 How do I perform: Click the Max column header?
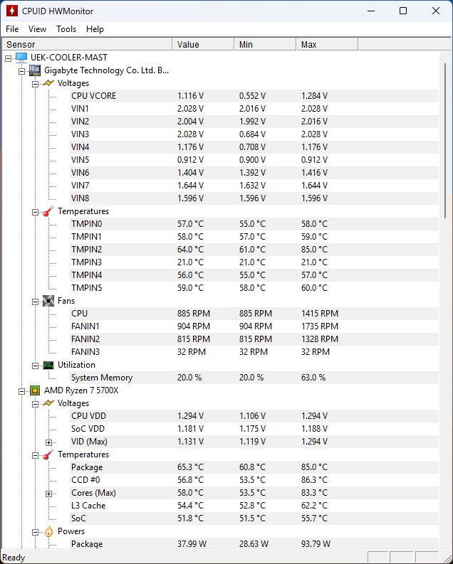point(328,45)
